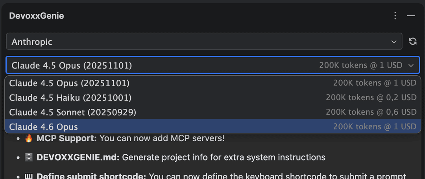Click the chevron arrow on the Anthropic selector

coord(394,42)
